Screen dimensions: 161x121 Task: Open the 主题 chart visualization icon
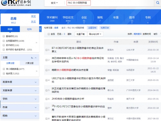click(x=32, y=58)
